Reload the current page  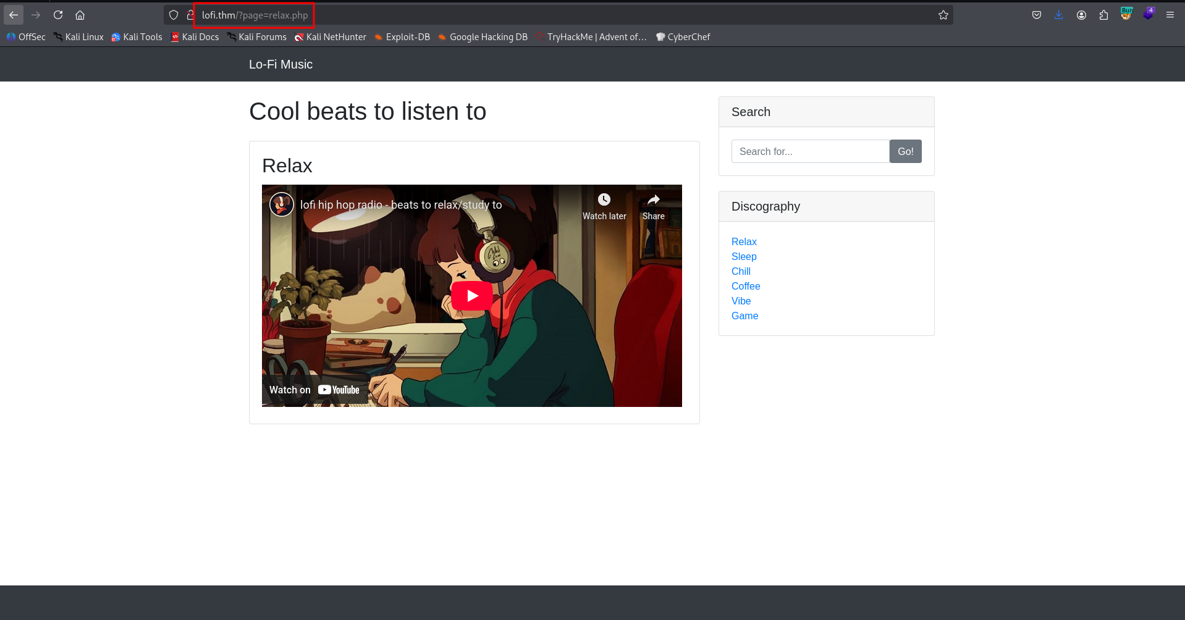tap(58, 15)
